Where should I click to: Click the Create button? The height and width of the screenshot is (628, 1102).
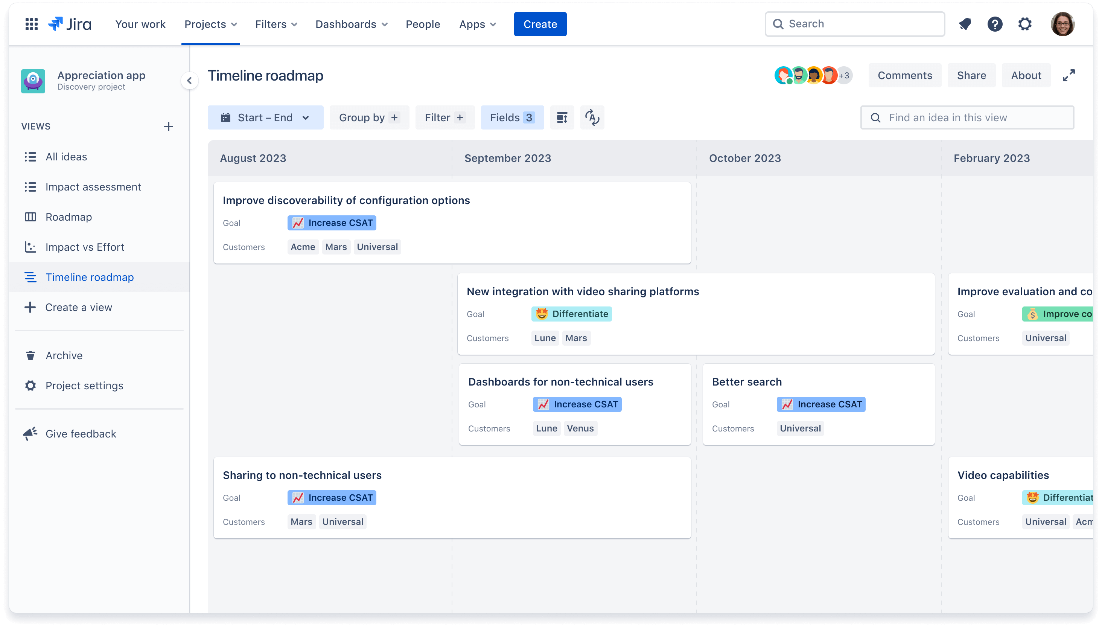click(540, 23)
